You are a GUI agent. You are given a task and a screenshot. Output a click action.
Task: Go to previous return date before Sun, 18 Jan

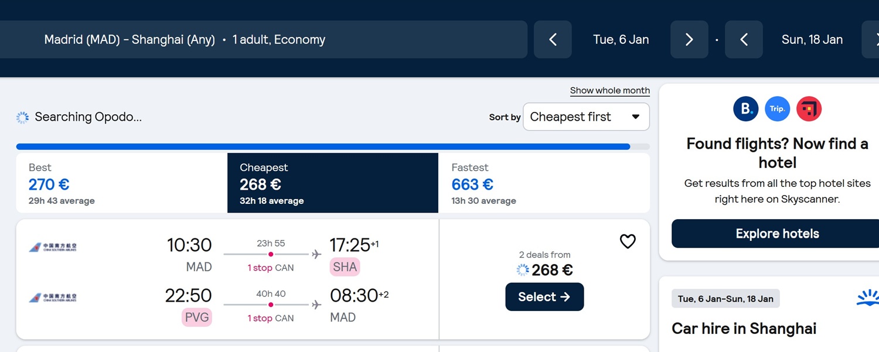[744, 39]
